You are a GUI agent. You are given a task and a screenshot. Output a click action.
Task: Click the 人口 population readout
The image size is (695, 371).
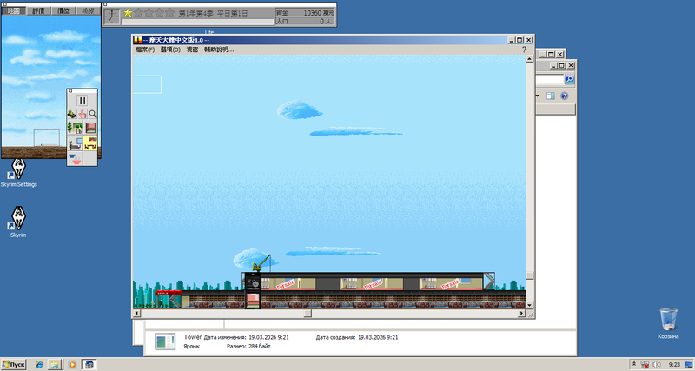point(305,21)
